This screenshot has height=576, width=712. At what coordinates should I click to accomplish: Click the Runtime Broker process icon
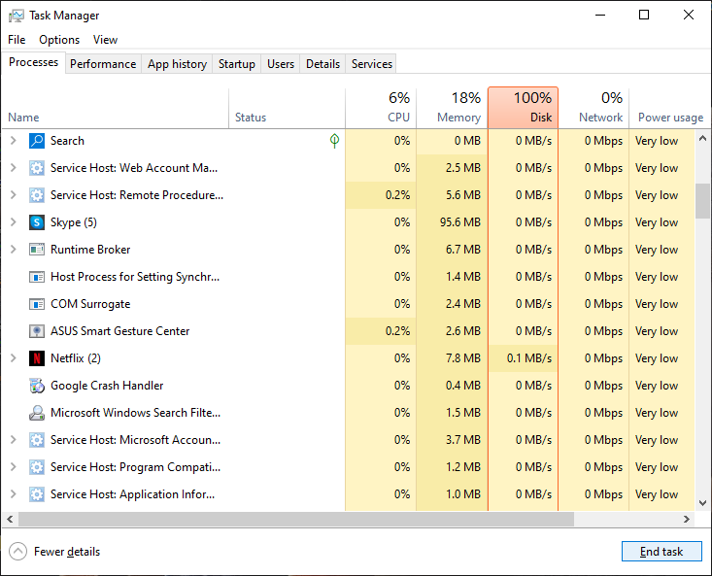37,250
